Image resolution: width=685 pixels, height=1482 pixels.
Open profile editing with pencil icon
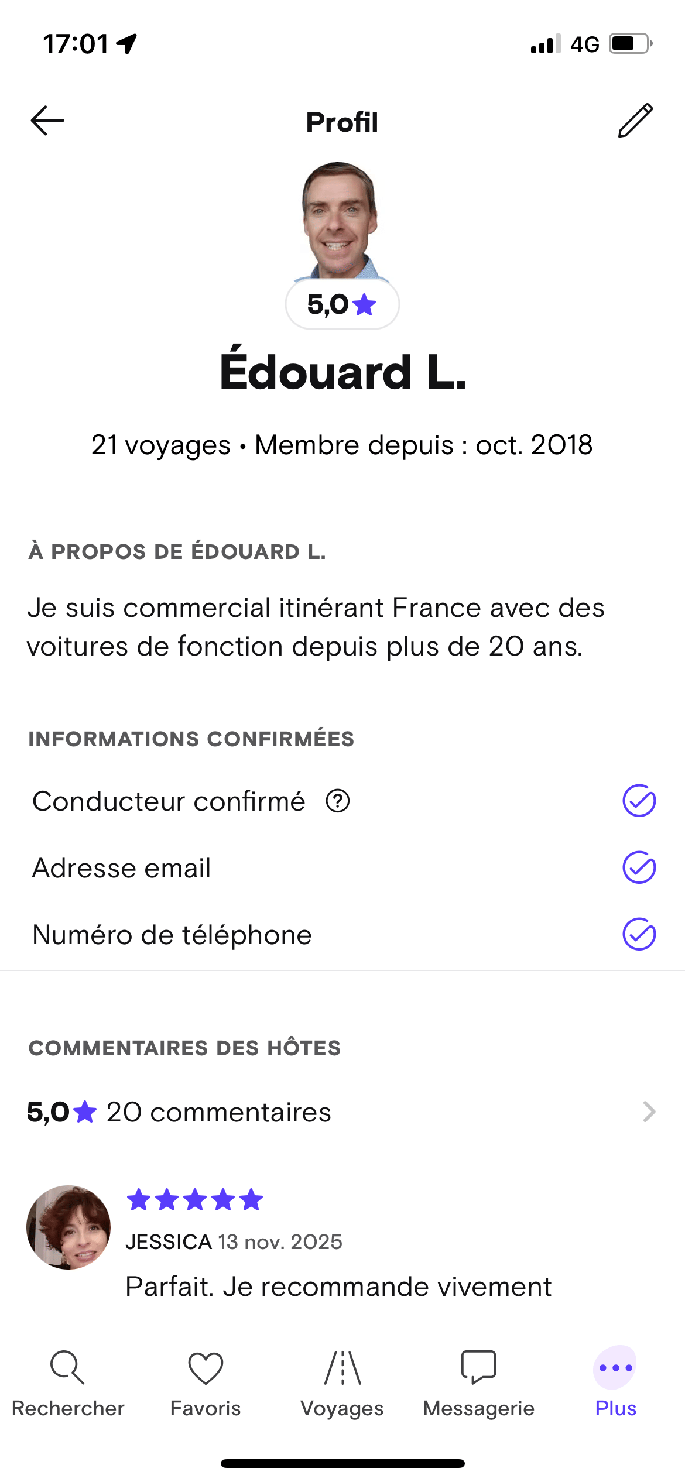(635, 121)
